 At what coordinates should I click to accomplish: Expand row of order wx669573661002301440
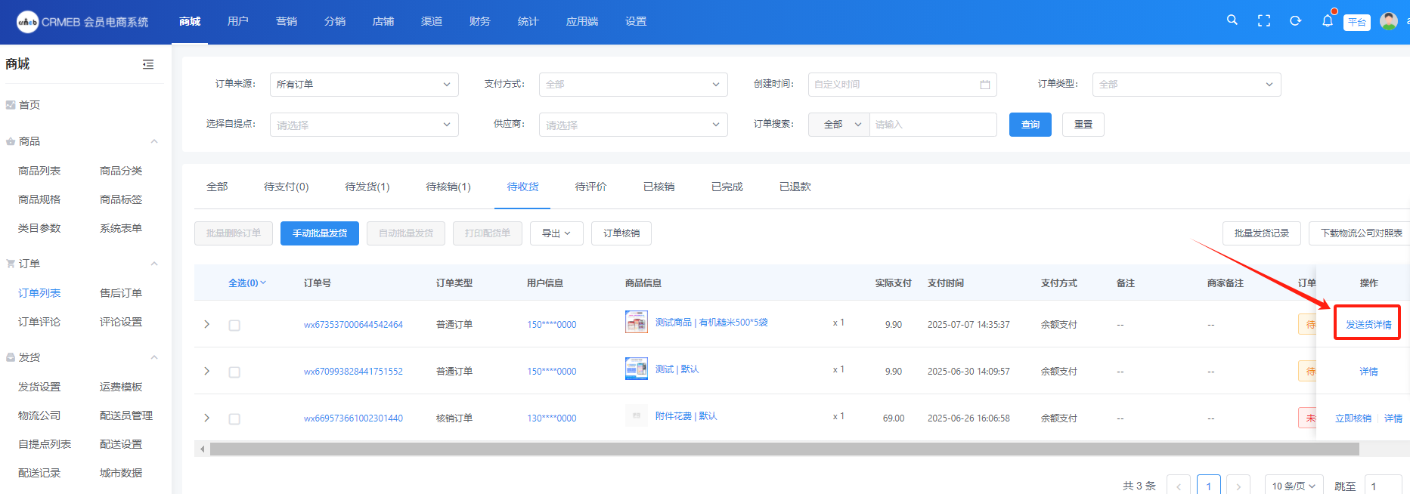tap(206, 418)
